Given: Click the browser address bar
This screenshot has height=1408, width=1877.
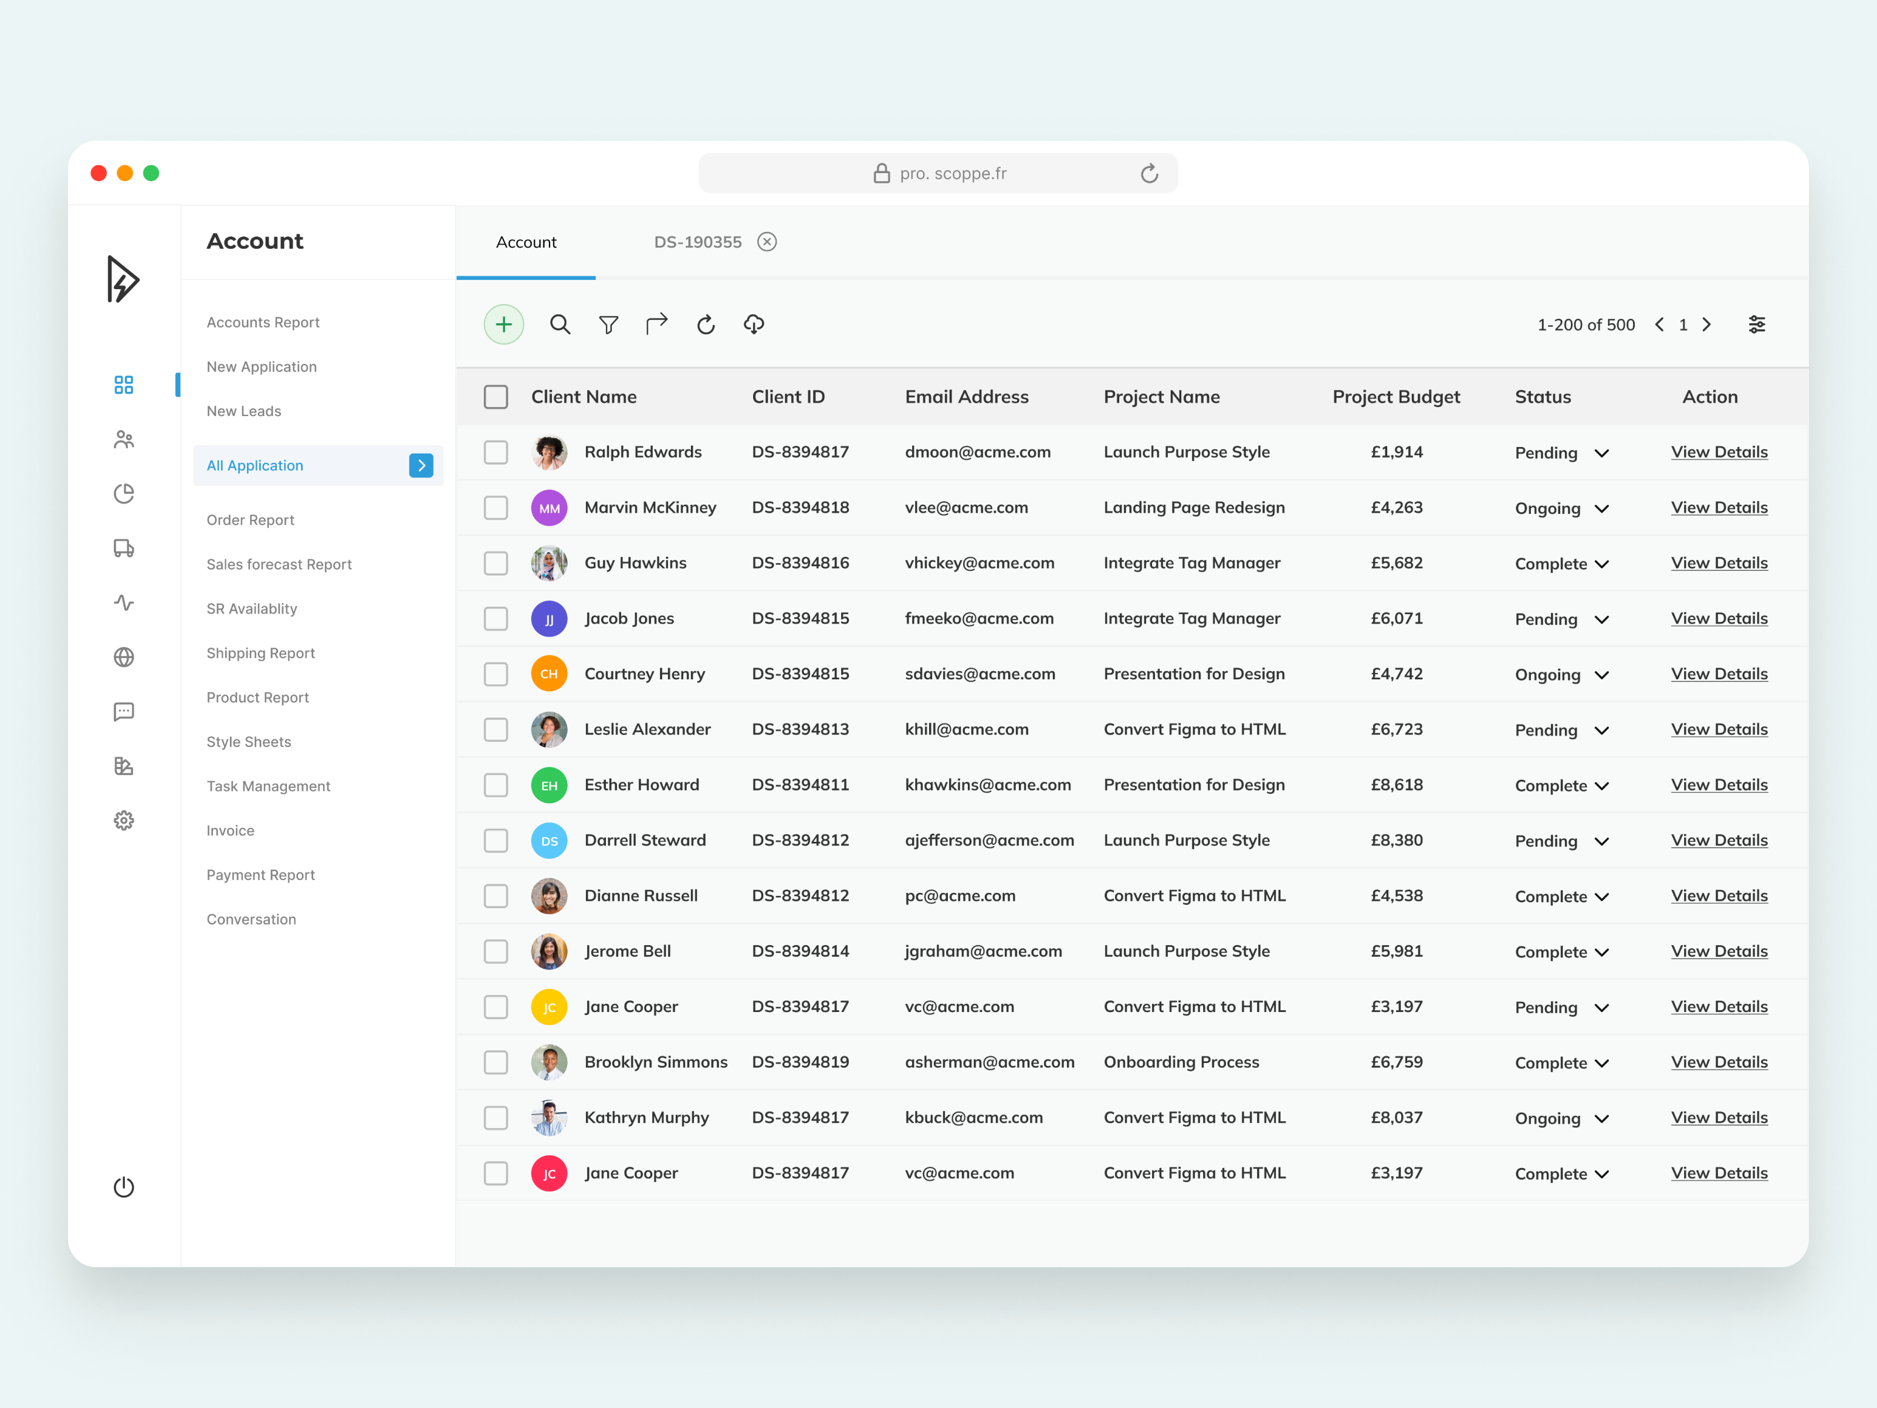Looking at the screenshot, I should tap(938, 173).
